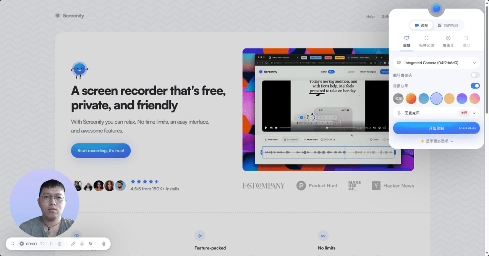Toggle the microphone icon in recording toolbar

pyautogui.click(x=104, y=244)
